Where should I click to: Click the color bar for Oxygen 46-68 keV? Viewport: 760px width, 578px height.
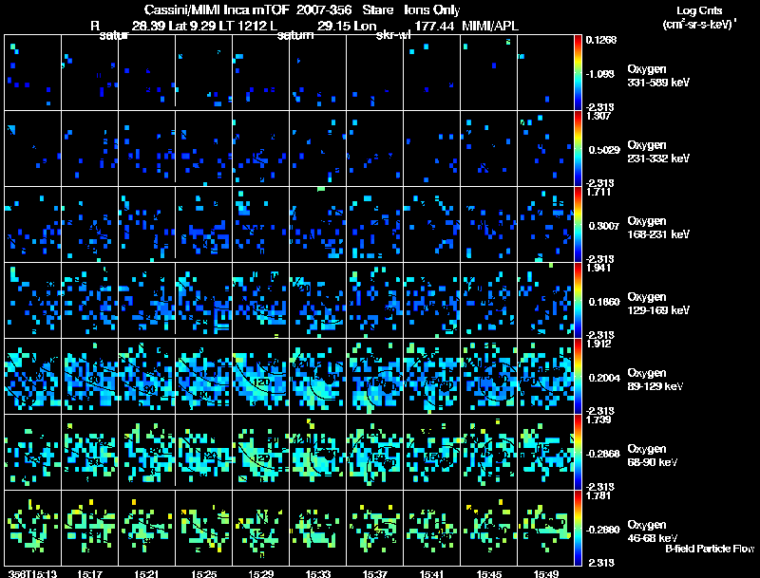(x=579, y=528)
